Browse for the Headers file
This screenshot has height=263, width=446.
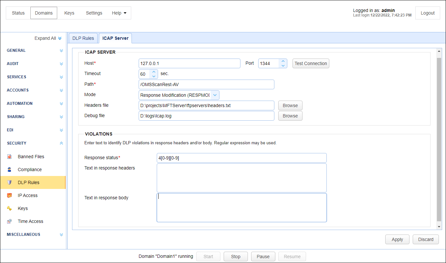290,105
